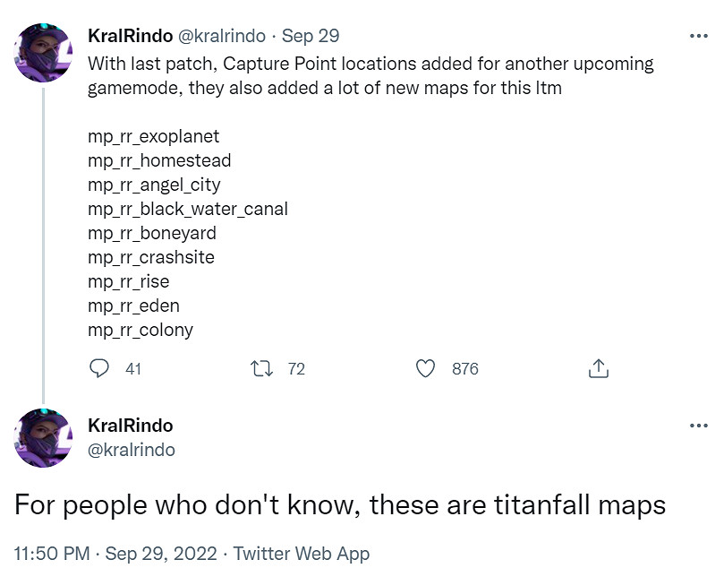Open more options on the first tweet
This screenshot has width=724, height=568.
coord(698,37)
